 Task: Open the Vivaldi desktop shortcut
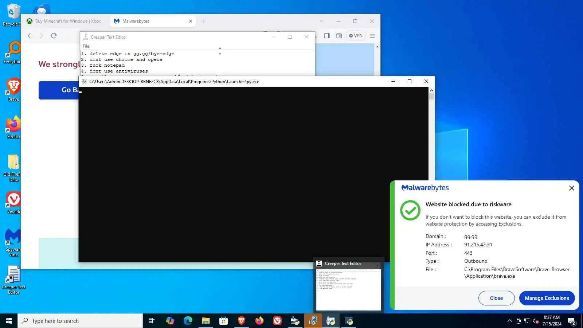13,202
